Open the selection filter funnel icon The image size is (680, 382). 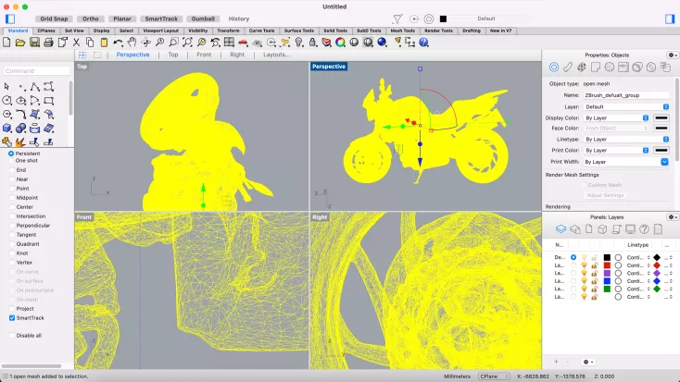[x=397, y=18]
